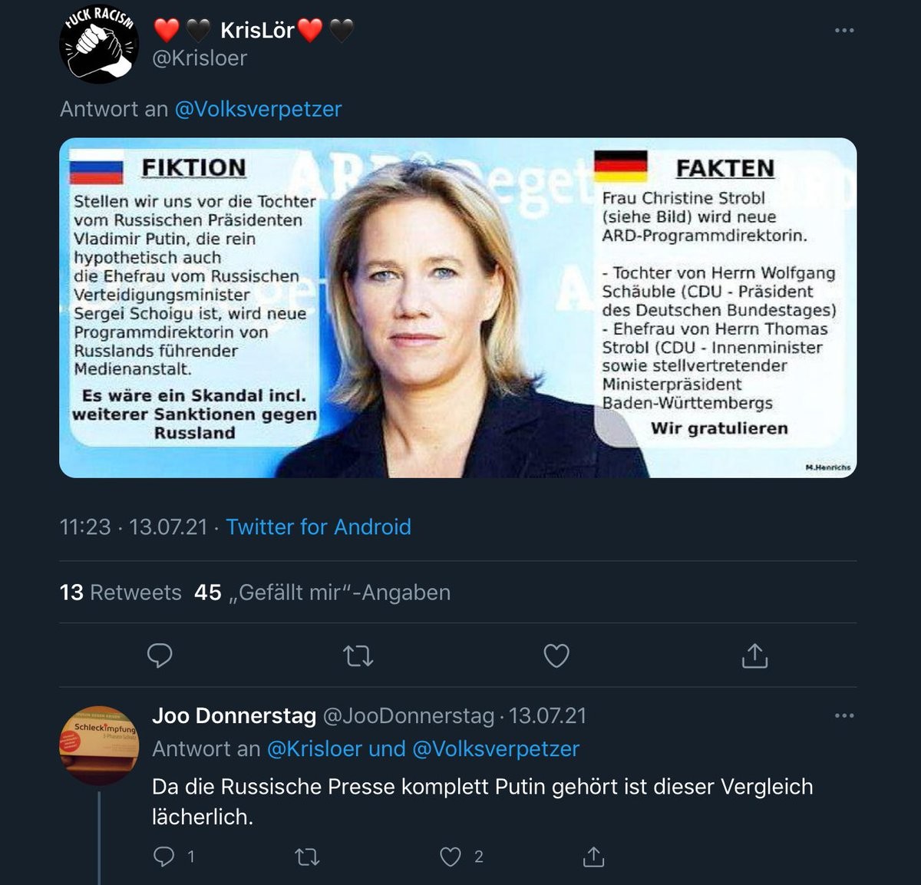
Task: Reply to Joo Donnerstag's comment
Action: (164, 857)
